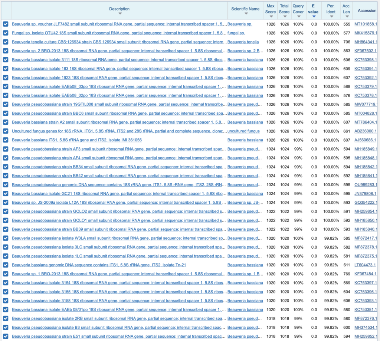
Task: Open accession AJ560686.1 link
Action: pos(365,140)
